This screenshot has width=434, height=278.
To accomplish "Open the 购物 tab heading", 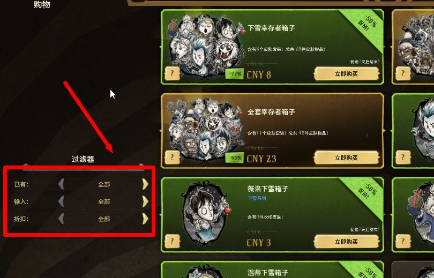I will (42, 4).
